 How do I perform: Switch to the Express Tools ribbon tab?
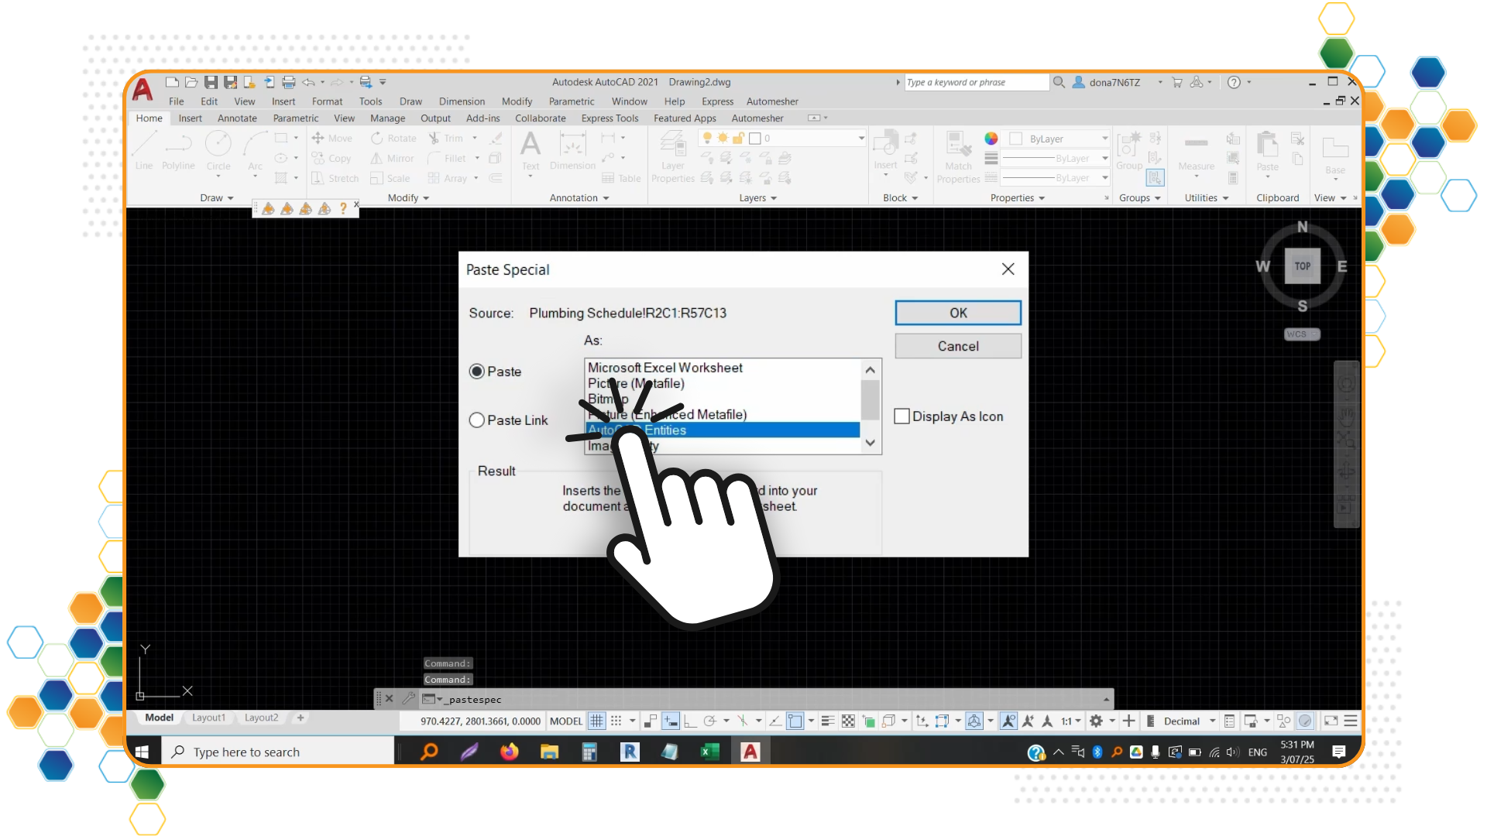610,118
